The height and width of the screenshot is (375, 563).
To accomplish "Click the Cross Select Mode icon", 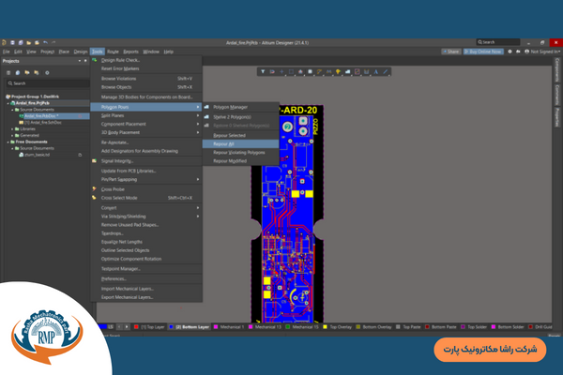I will (95, 198).
